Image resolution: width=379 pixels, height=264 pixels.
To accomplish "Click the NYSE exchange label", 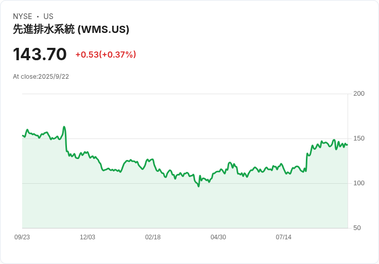I will [23, 16].
